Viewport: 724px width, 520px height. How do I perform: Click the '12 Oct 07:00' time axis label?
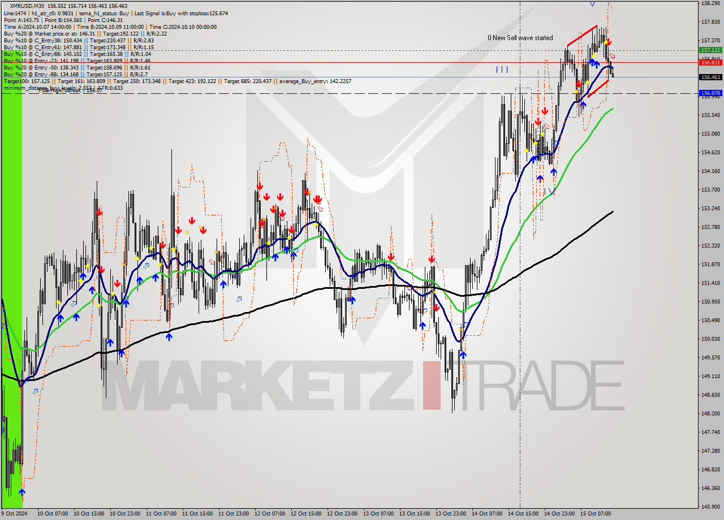(270, 514)
